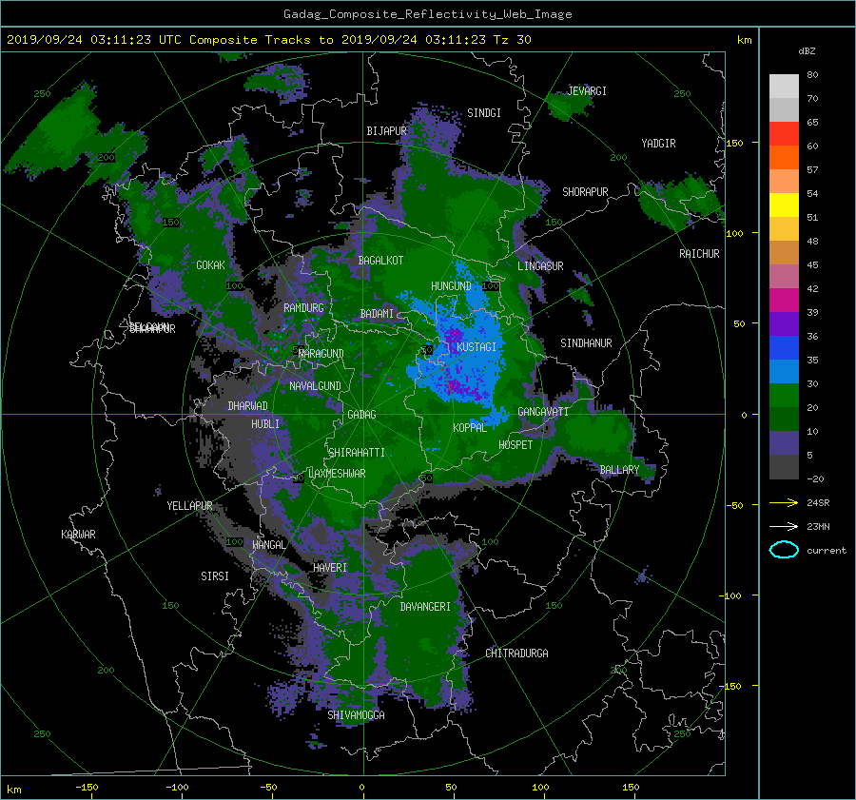
Task: Click the KARWAR label
Action: [x=78, y=534]
